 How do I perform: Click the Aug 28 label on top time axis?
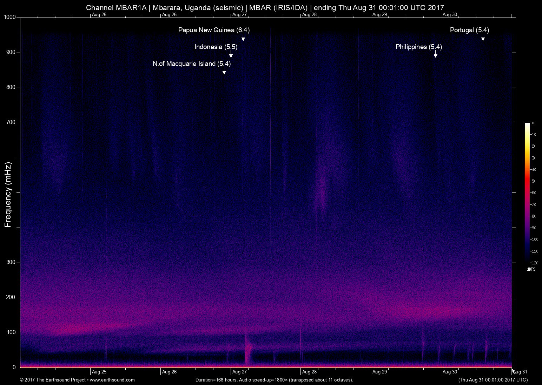[309, 15]
